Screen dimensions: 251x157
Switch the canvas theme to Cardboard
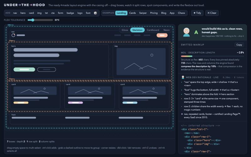(x=153, y=30)
